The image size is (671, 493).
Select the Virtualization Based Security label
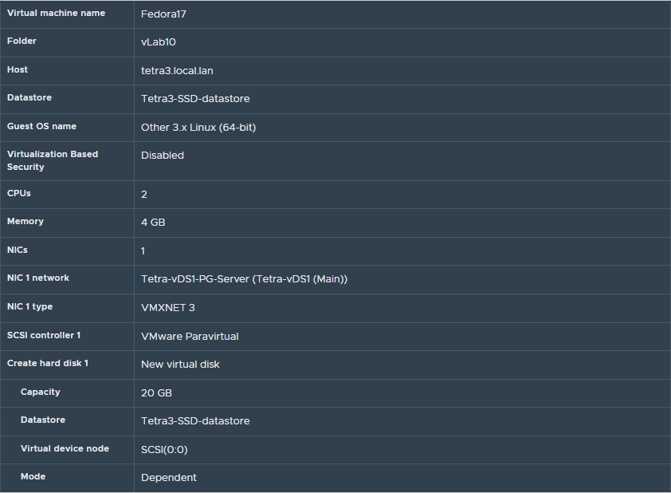53,160
